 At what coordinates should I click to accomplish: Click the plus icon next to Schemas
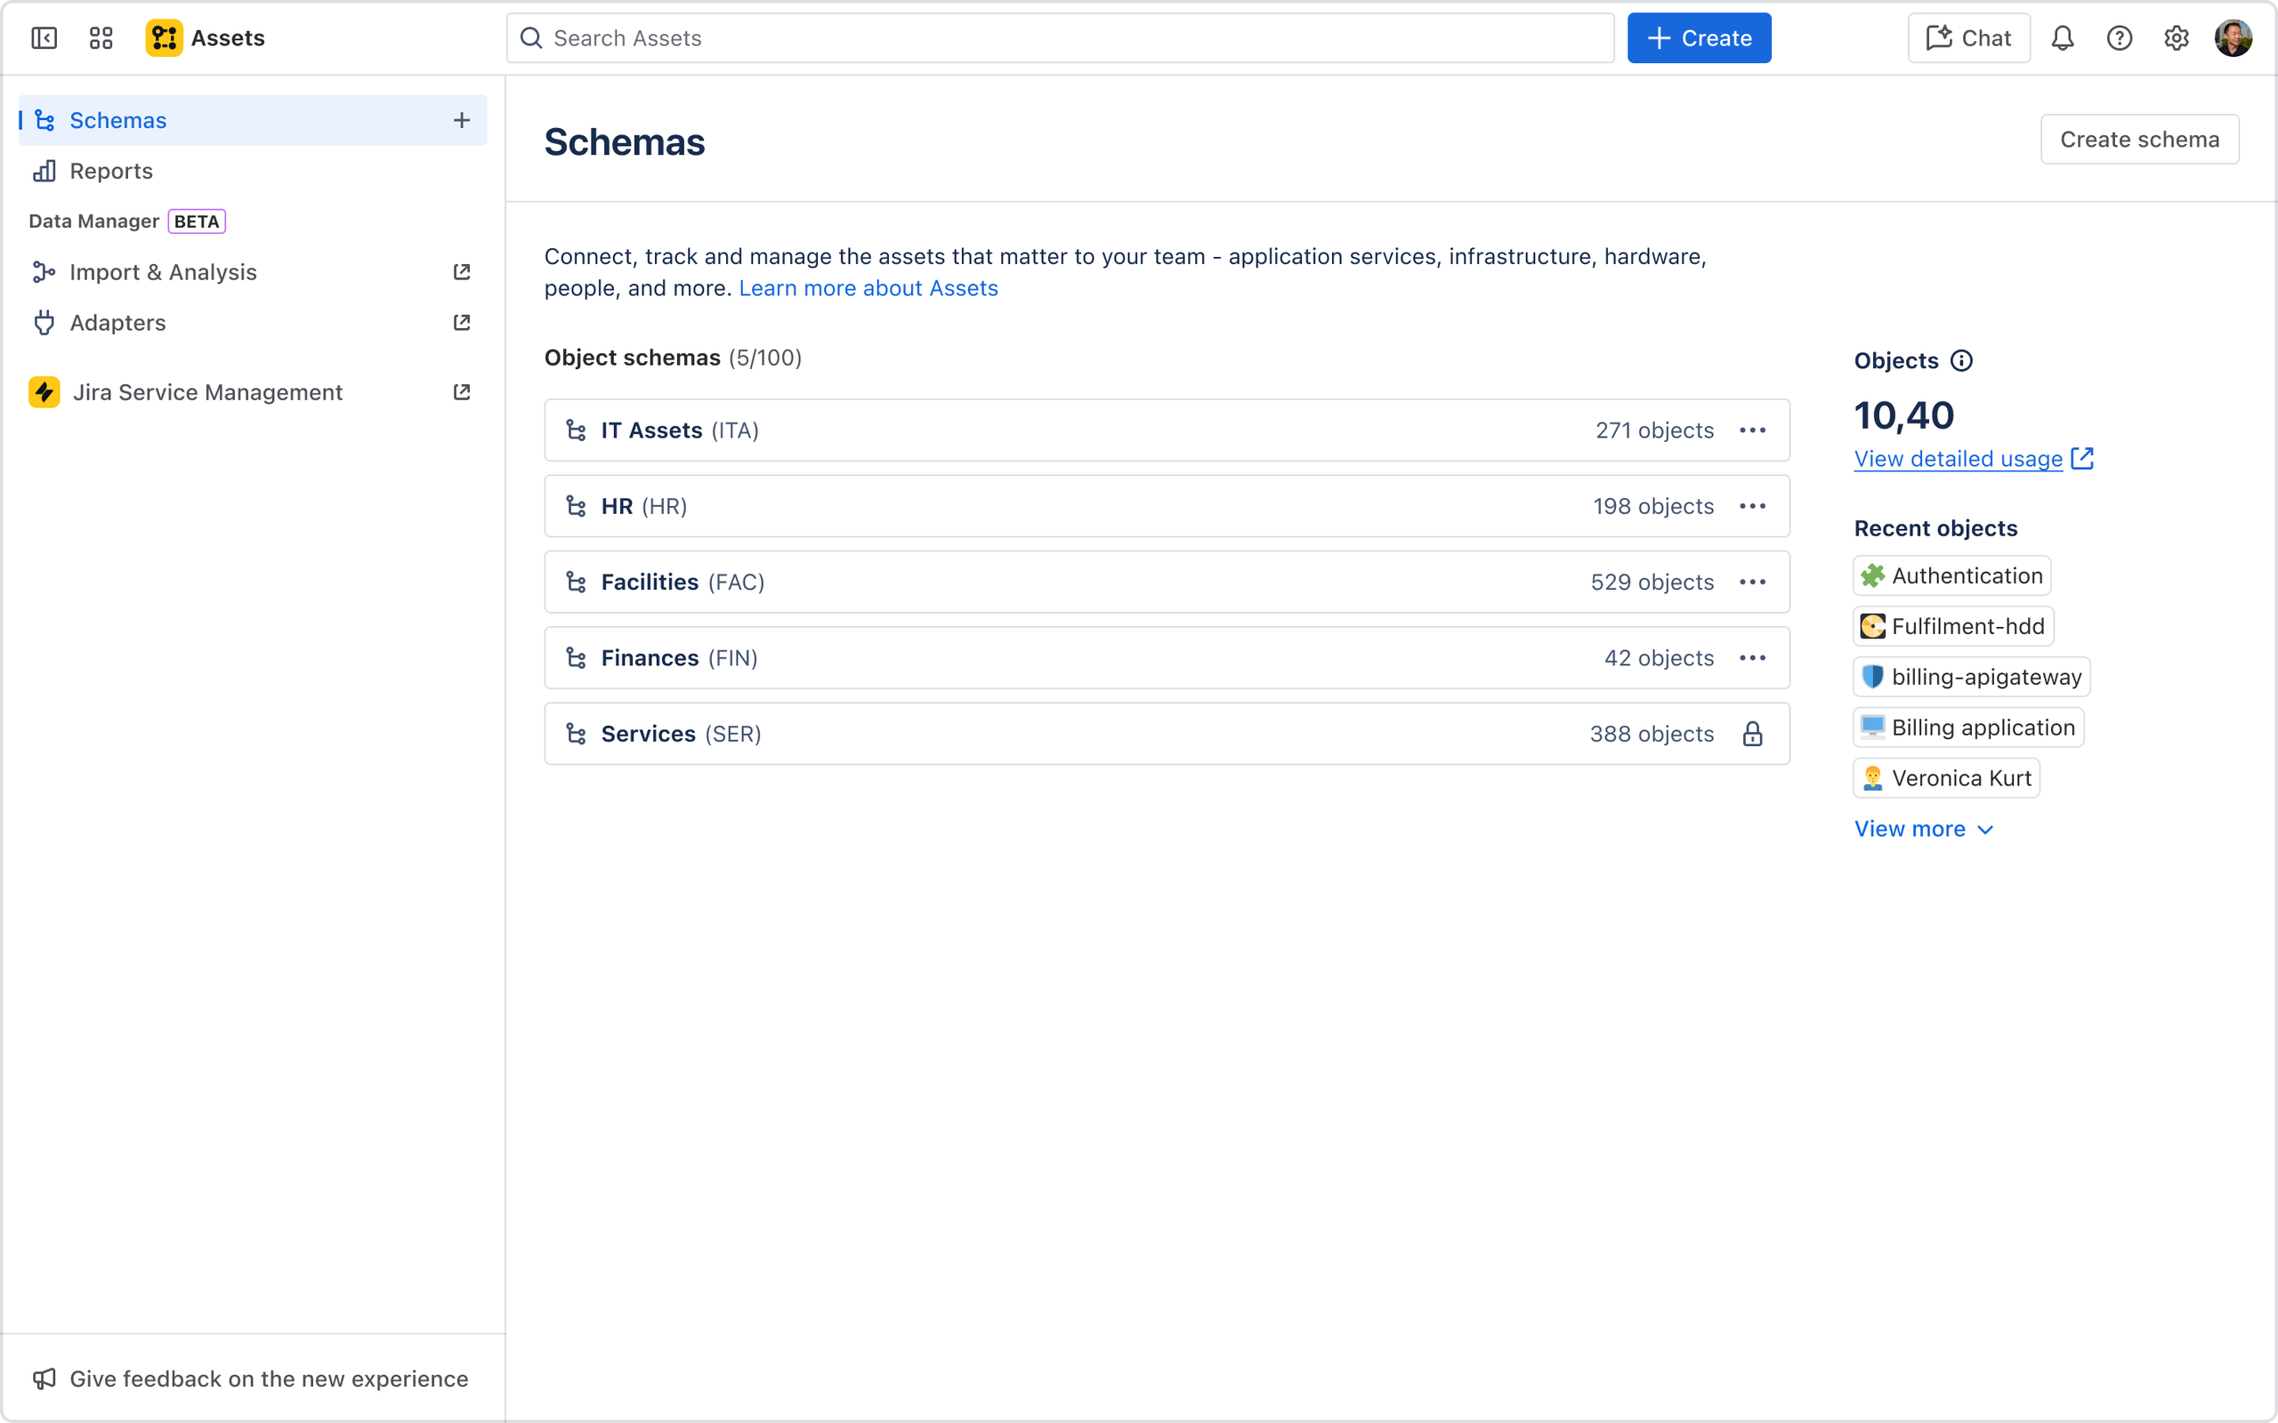[x=461, y=119]
